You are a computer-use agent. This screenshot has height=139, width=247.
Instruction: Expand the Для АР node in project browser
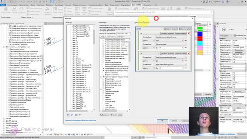[4, 119]
